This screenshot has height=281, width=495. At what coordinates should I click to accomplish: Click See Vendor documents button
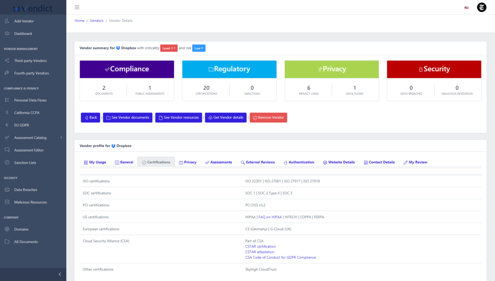(x=128, y=118)
